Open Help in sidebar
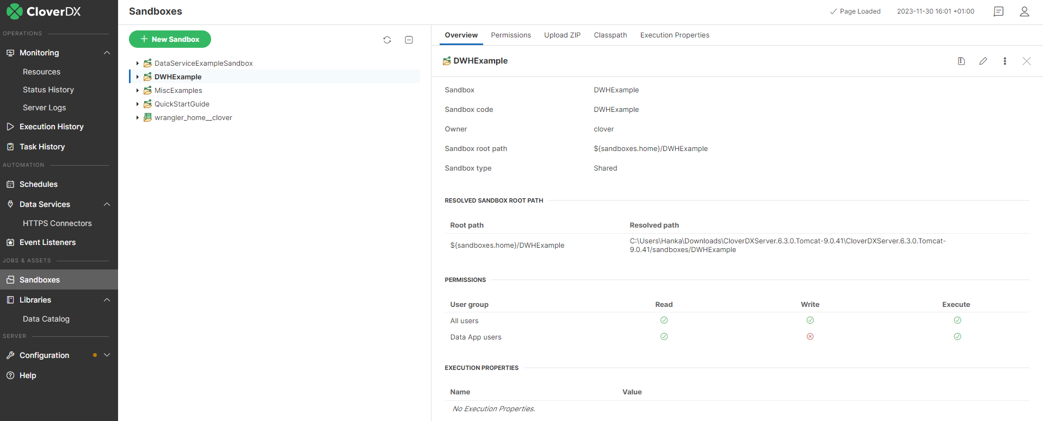The image size is (1043, 421). (27, 375)
